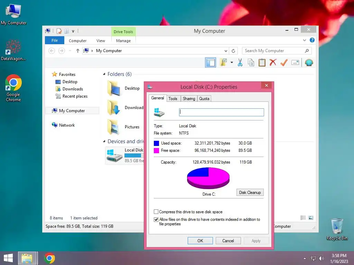
Task: Select the Sharing tab in Properties
Action: point(189,99)
